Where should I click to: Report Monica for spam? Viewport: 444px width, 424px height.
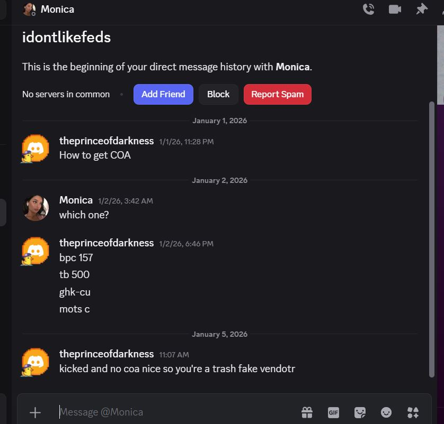(x=277, y=94)
